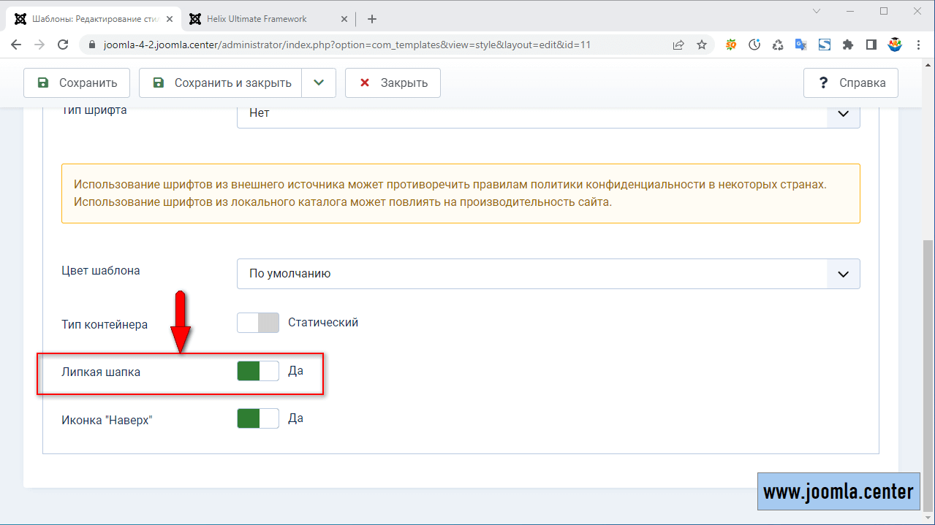This screenshot has height=525, width=935.
Task: Switch Тип контейнера toggle
Action: coord(258,323)
